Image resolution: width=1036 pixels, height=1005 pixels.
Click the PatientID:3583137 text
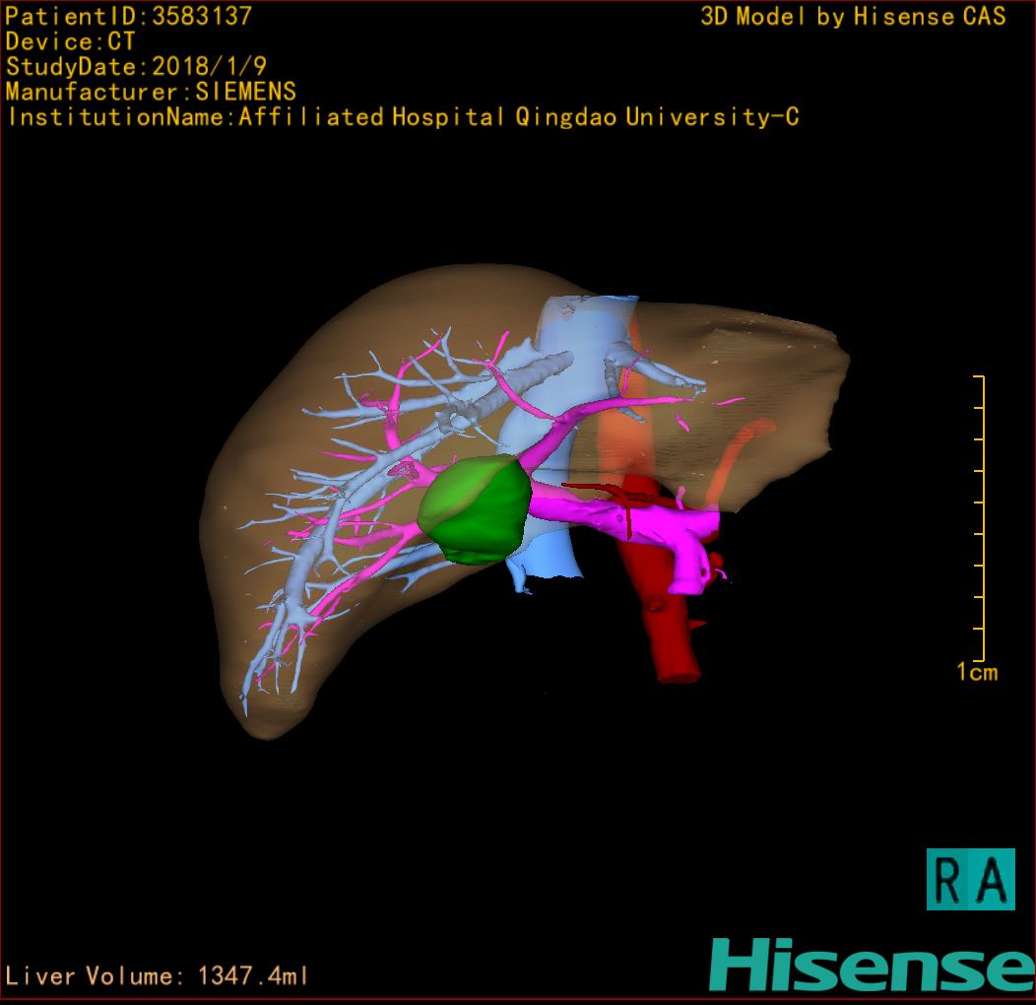[x=129, y=16]
